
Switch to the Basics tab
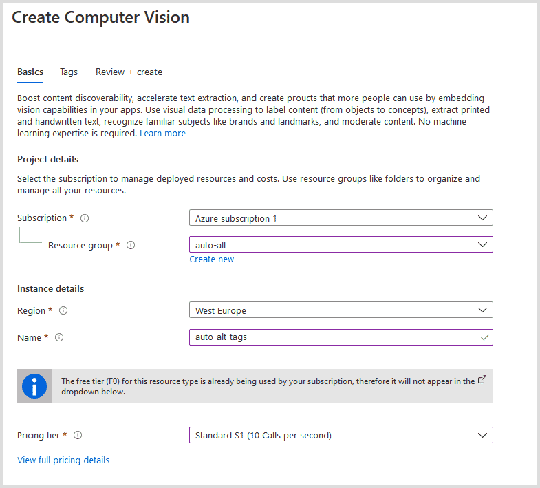pos(30,72)
